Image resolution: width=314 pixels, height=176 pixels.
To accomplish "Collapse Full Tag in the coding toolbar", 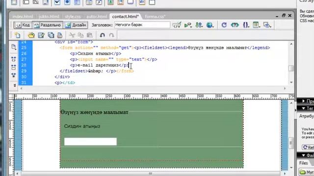I will pos(14,59).
